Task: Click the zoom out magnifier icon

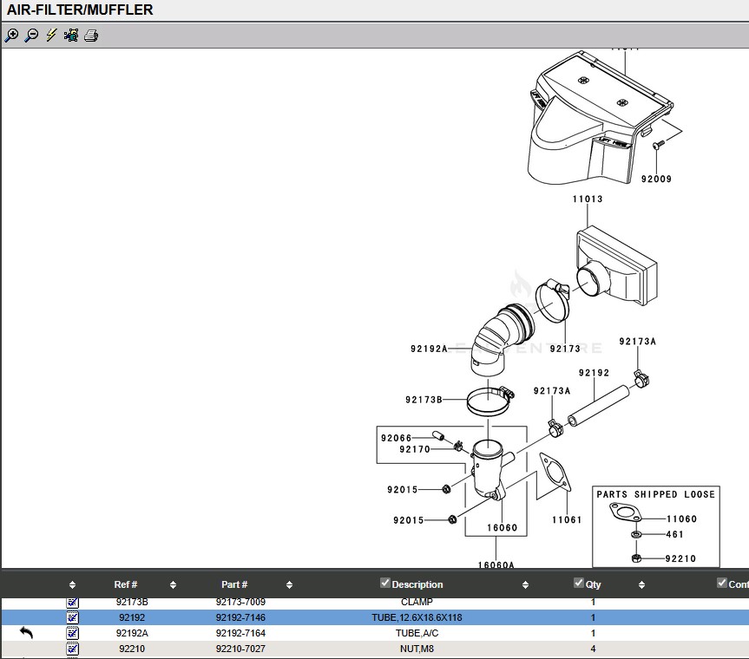Action: point(31,36)
